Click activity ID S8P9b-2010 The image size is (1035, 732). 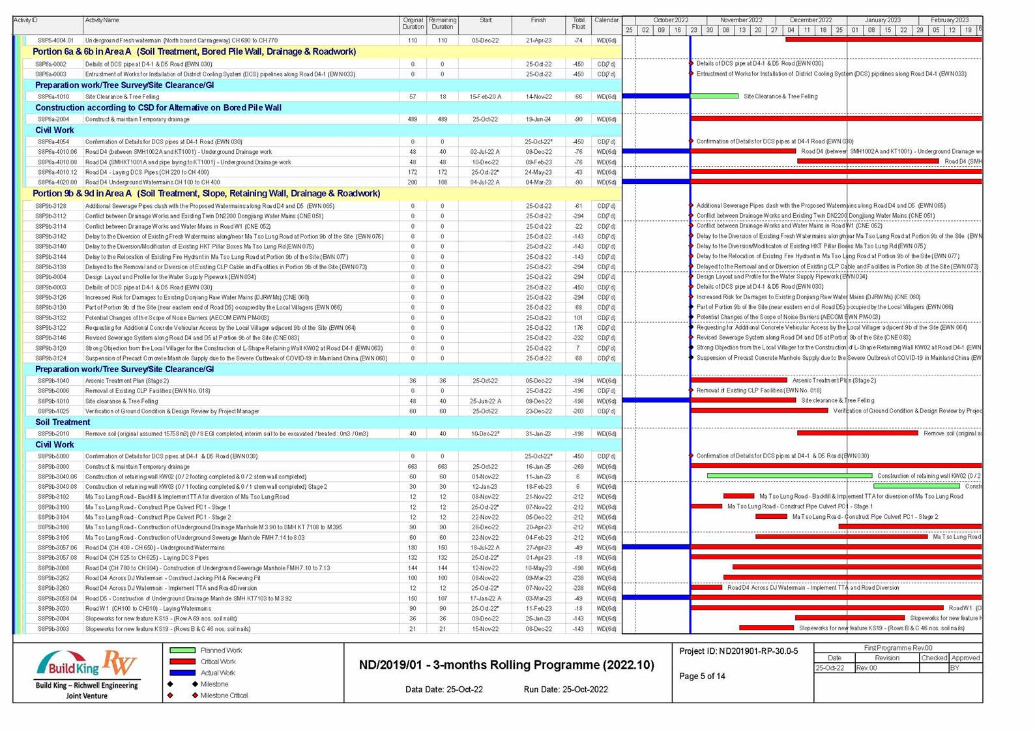pos(53,433)
